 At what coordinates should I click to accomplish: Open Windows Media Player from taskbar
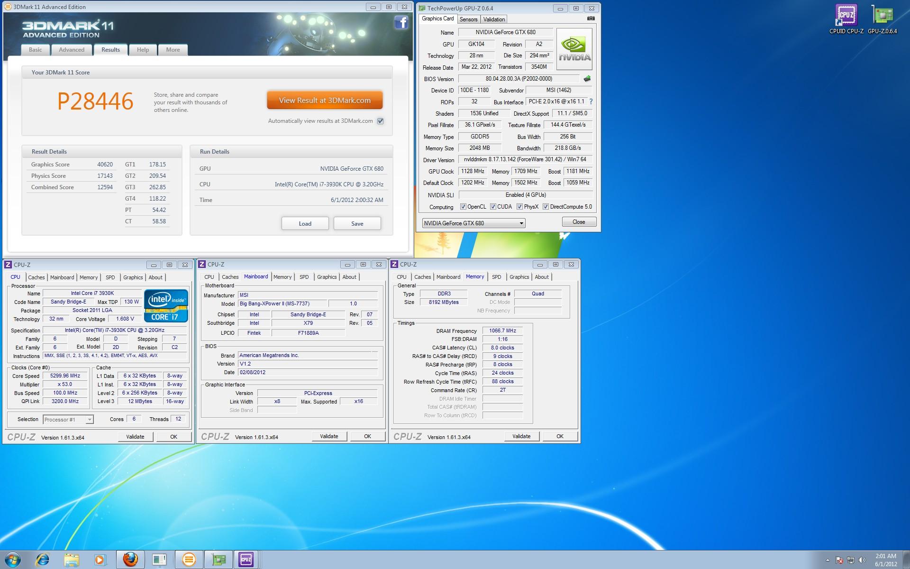tap(100, 560)
